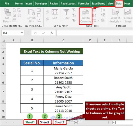The image size is (133, 126).
Task: Click the From Table/Range icon
Action: [14, 20]
